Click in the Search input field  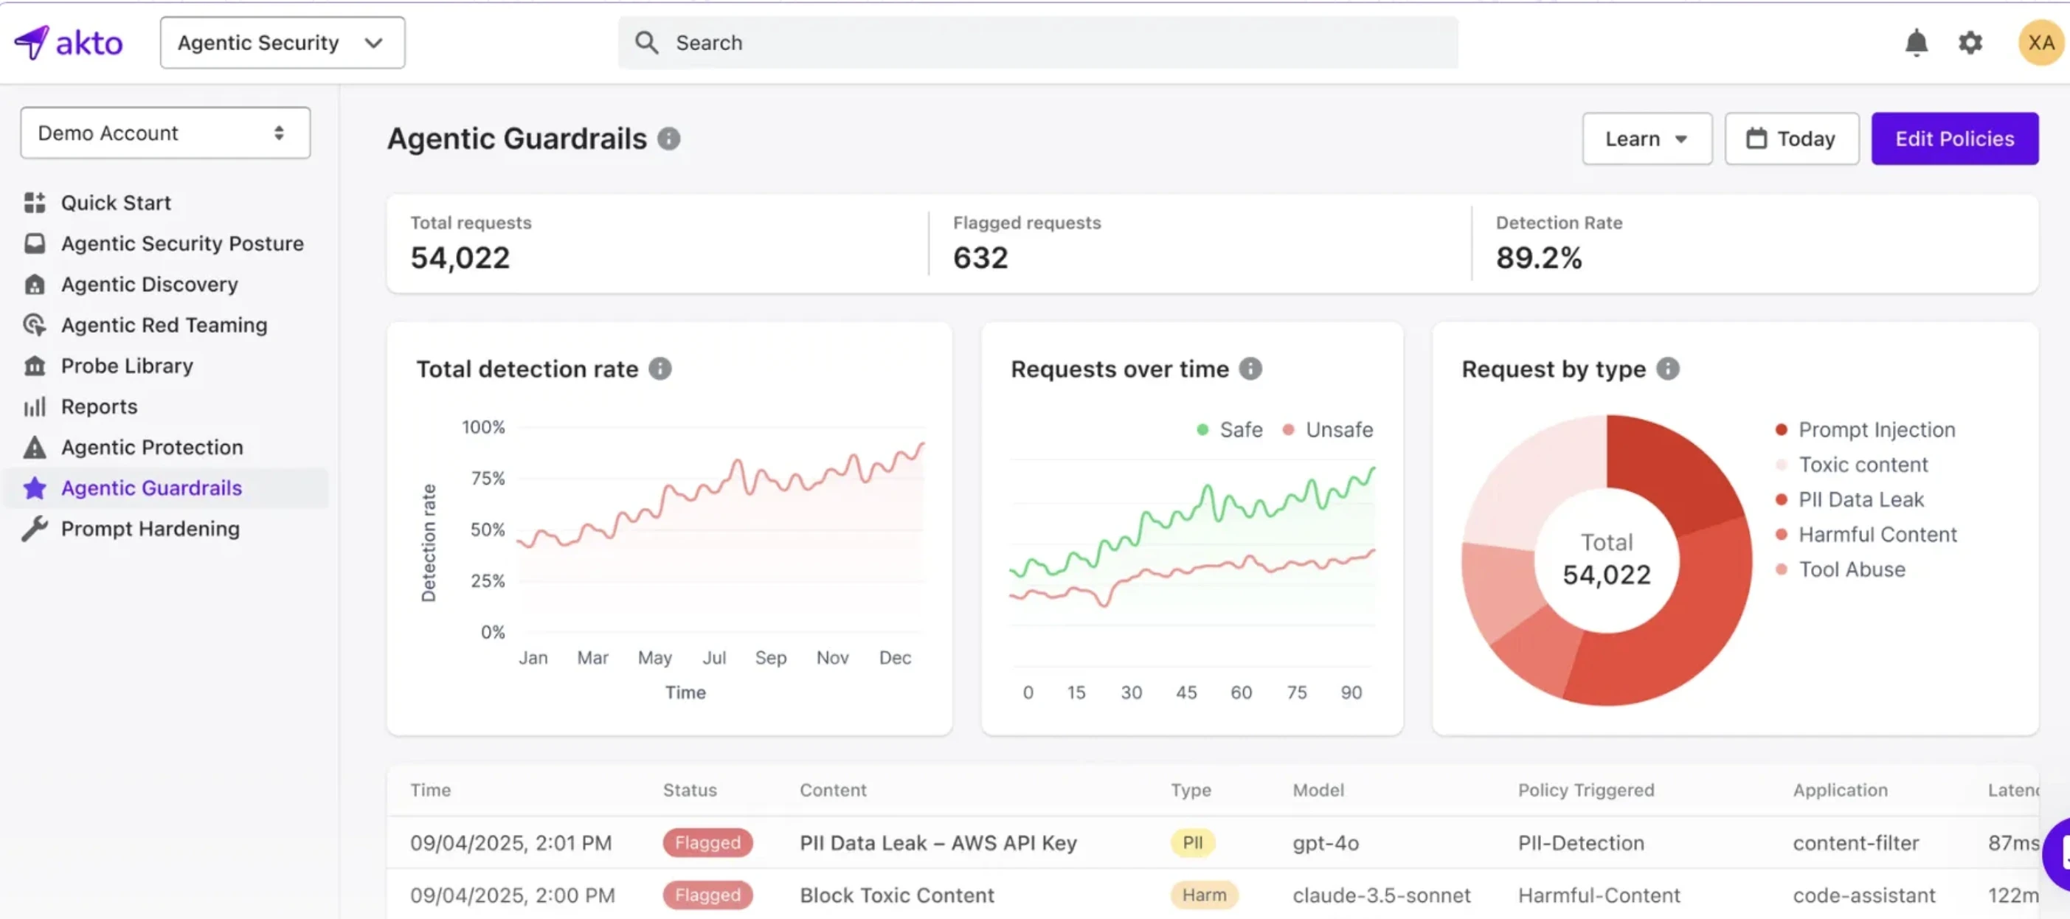[1037, 43]
